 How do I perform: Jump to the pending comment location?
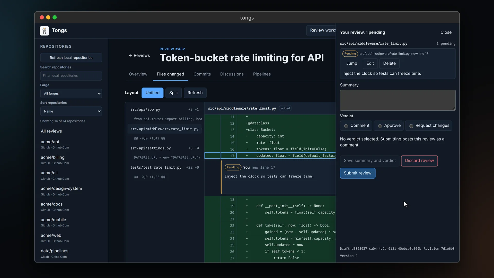point(351,63)
